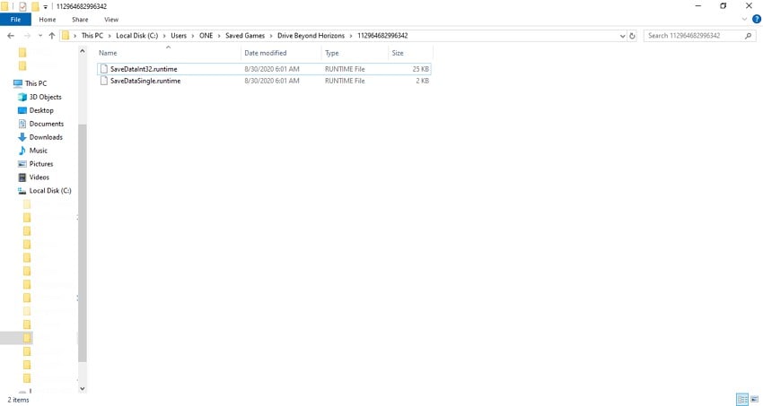Click the '25 KB' size cell
The width and height of the screenshot is (763, 406).
pos(420,69)
